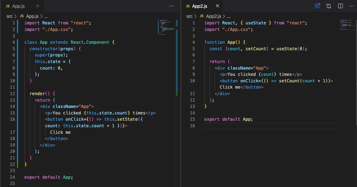The width and height of the screenshot is (357, 187).
Task: Click line number 10 in the App2.js editor
Action: pyautogui.click(x=192, y=81)
